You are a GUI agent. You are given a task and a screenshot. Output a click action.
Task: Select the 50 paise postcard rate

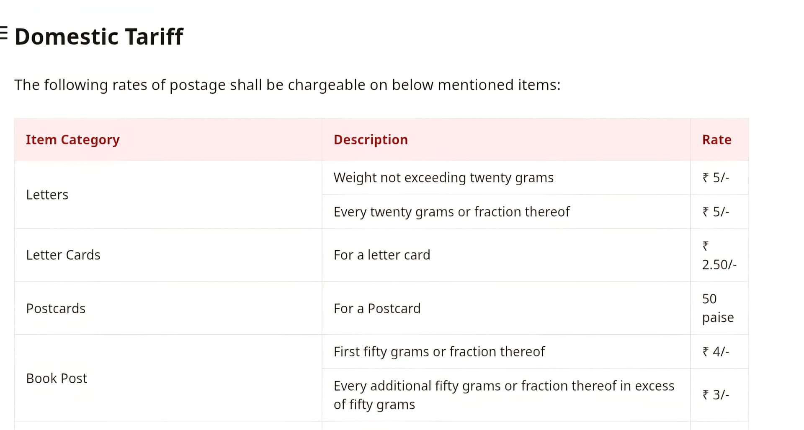point(718,308)
